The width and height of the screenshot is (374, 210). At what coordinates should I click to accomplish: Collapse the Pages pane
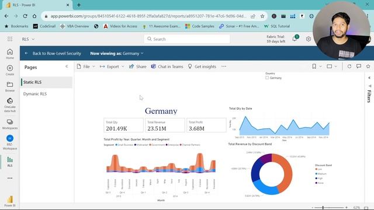coord(67,66)
